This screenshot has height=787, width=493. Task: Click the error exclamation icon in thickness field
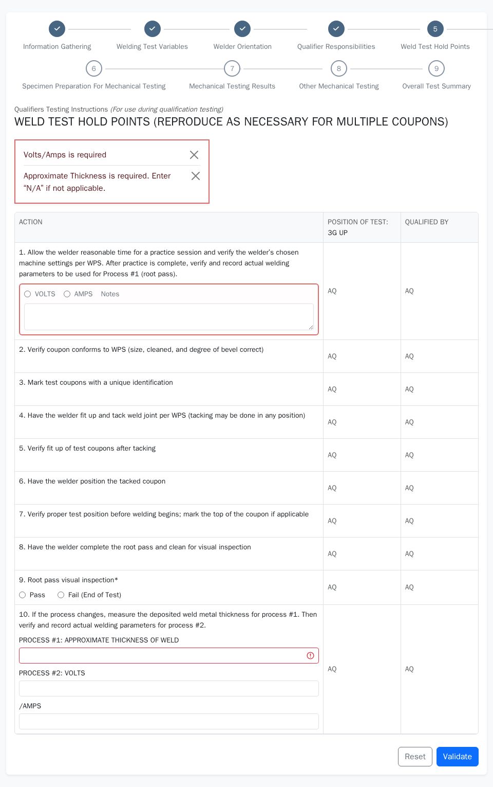click(310, 655)
